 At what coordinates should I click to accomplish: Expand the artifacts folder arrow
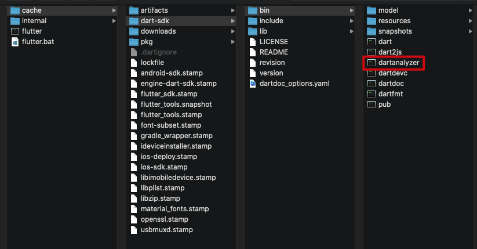(x=233, y=10)
